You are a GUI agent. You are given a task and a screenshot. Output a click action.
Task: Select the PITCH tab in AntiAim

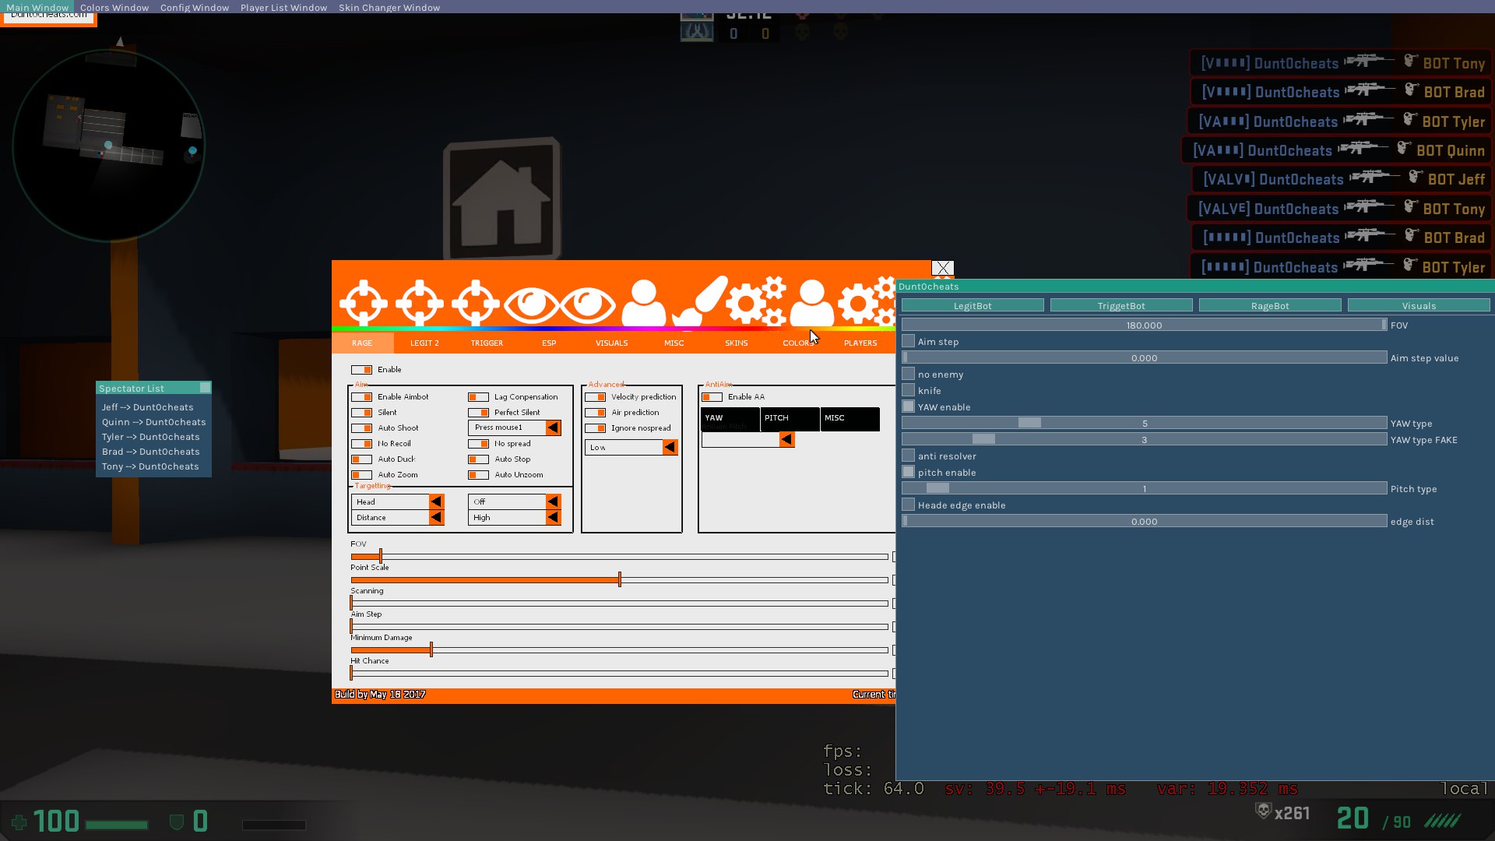[790, 418]
